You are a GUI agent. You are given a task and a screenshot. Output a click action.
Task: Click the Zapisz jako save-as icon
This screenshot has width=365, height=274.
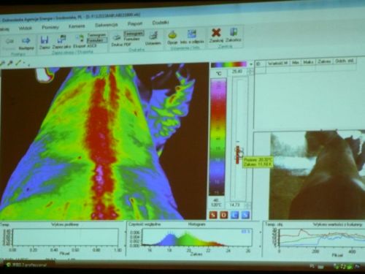point(61,39)
